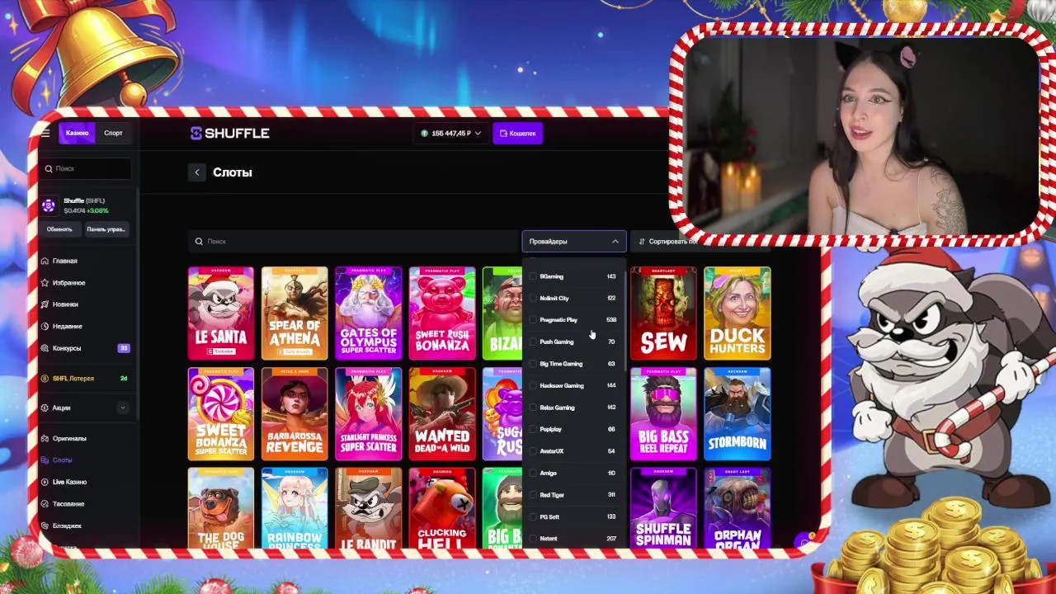Open the Sweet Rush Bonanza thumbnail

(442, 313)
